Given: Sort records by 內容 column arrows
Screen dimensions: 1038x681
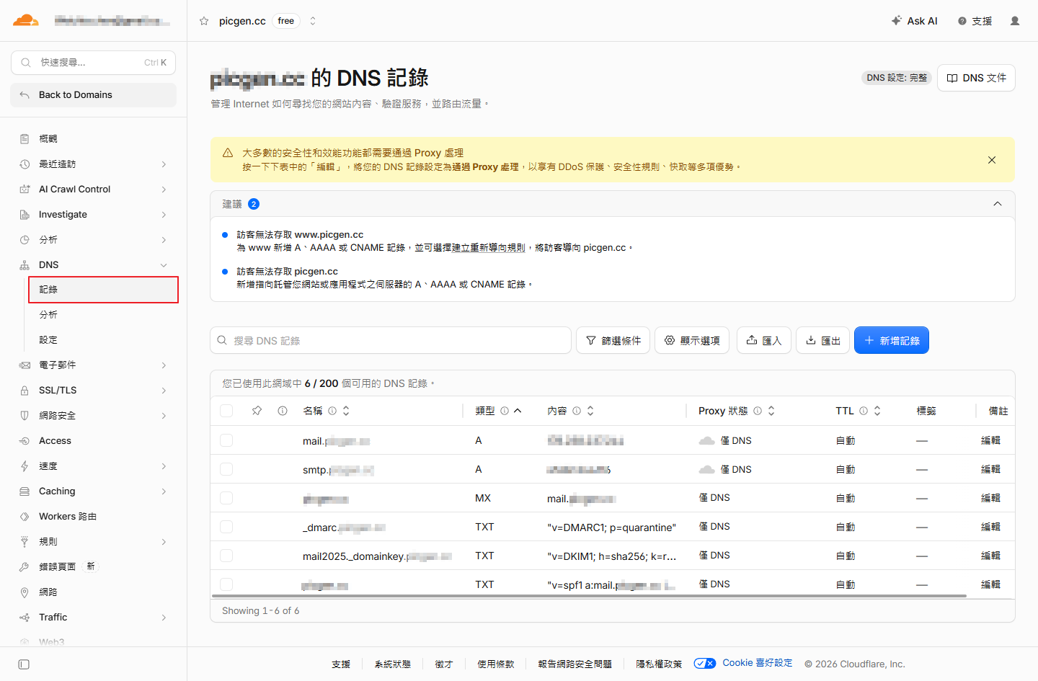Looking at the screenshot, I should 590,411.
